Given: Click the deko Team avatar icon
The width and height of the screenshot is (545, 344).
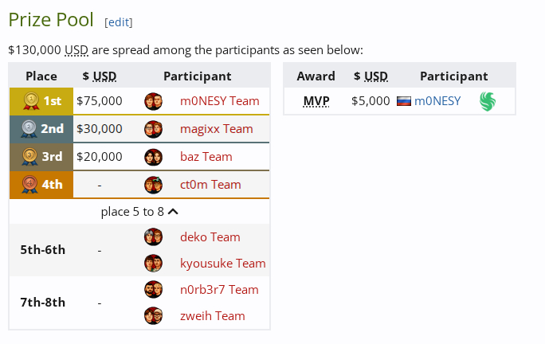Looking at the screenshot, I should click(x=154, y=236).
